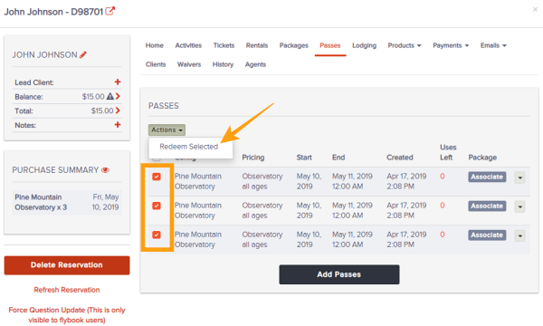Click the Refresh Reservation link
543x326 pixels.
(x=67, y=290)
